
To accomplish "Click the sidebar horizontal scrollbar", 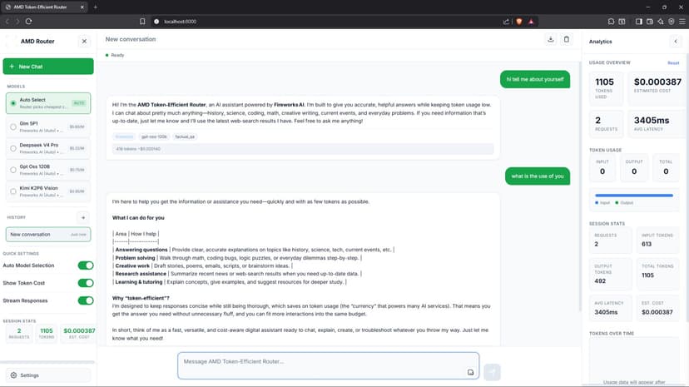I will pyautogui.click(x=47, y=362).
